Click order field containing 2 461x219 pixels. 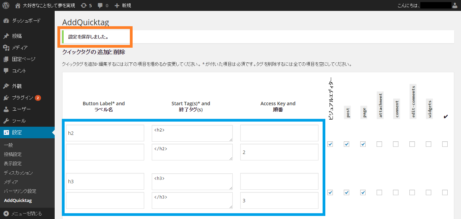point(279,152)
